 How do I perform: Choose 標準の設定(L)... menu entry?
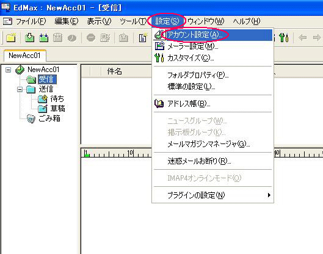pyautogui.click(x=213, y=87)
